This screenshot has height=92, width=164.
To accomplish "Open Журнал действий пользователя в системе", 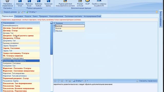I will coord(65,3).
